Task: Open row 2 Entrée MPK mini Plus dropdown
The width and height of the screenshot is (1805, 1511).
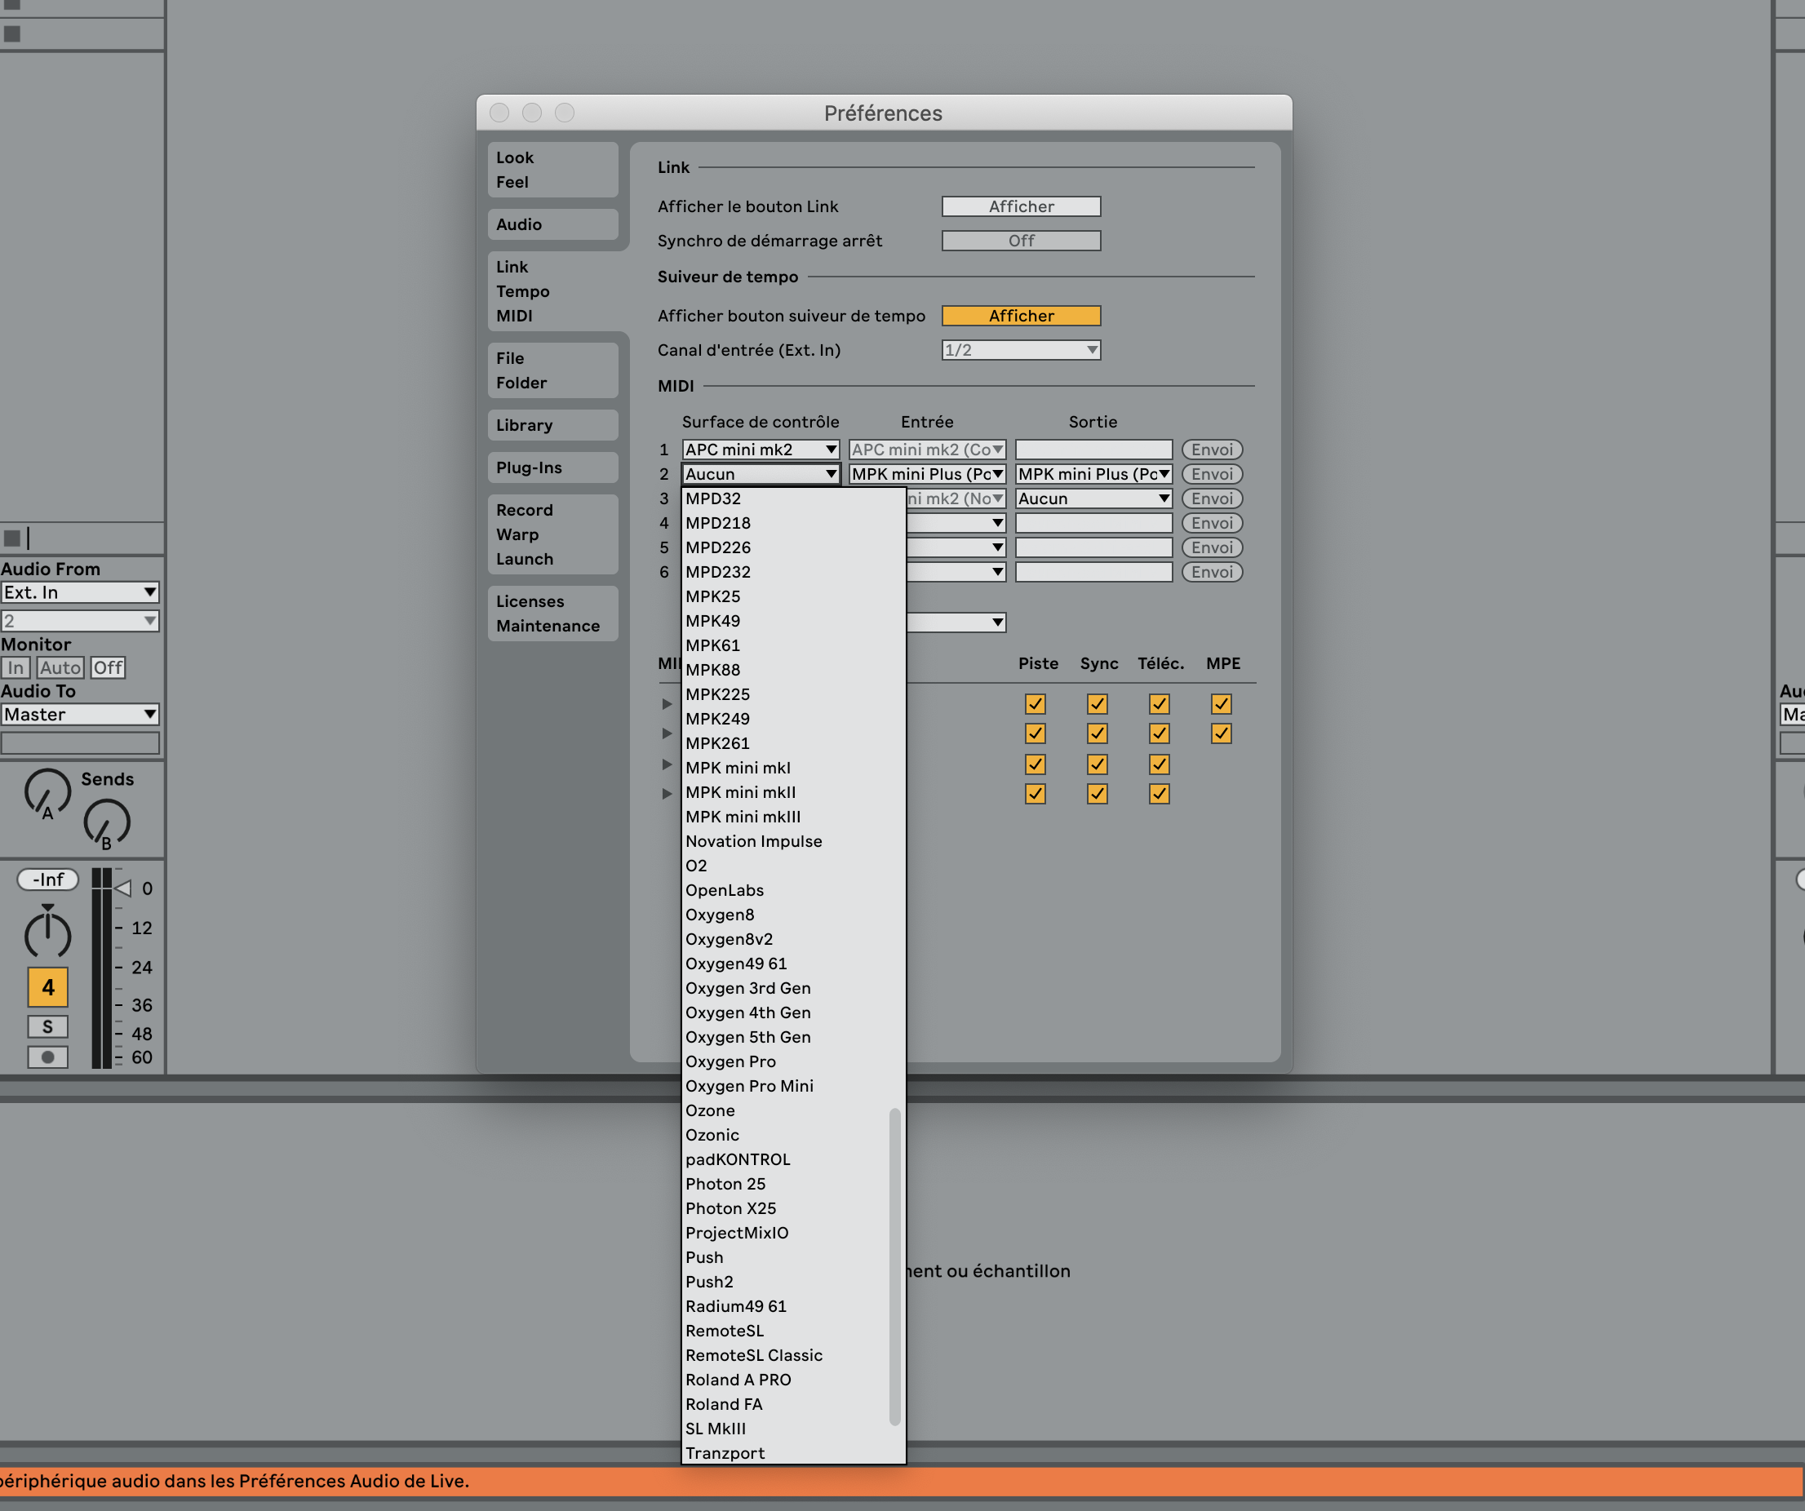Action: (x=926, y=473)
